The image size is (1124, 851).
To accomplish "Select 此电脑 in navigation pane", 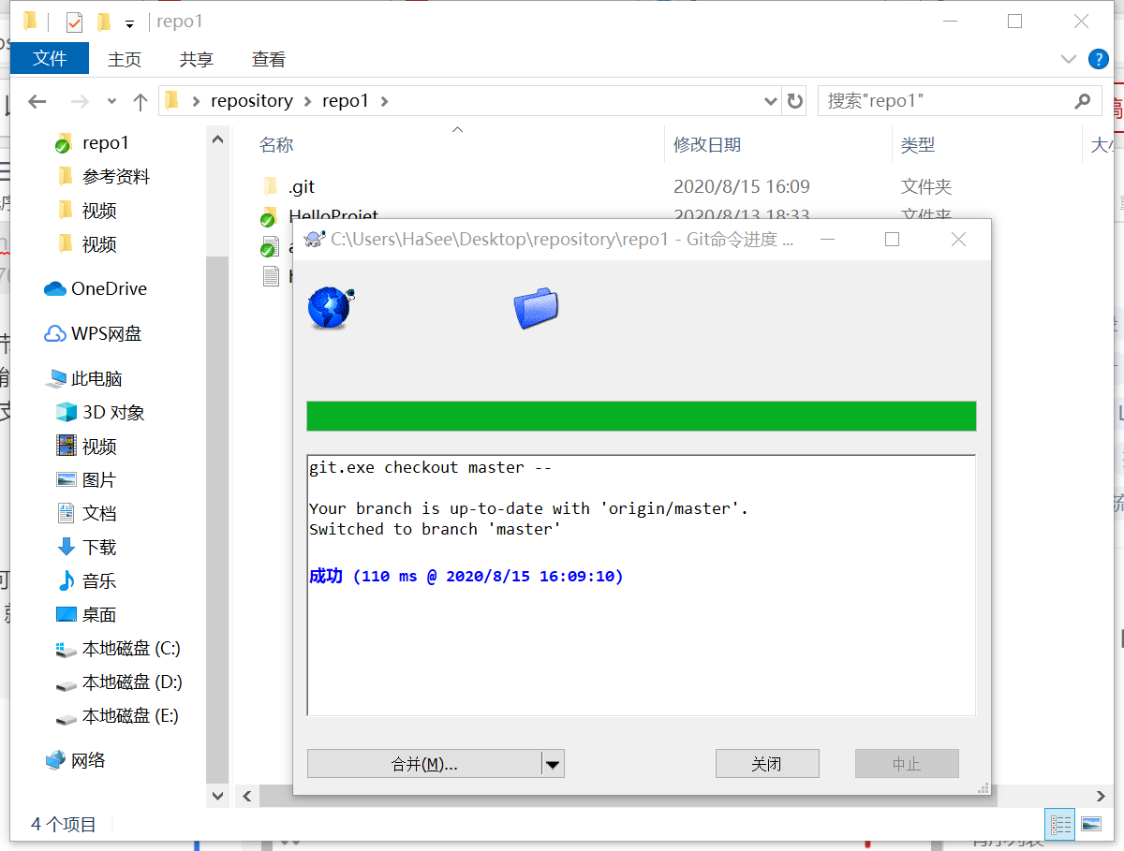I will pos(96,378).
